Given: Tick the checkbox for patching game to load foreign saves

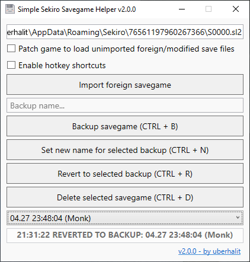Looking at the screenshot, I should coord(11,49).
